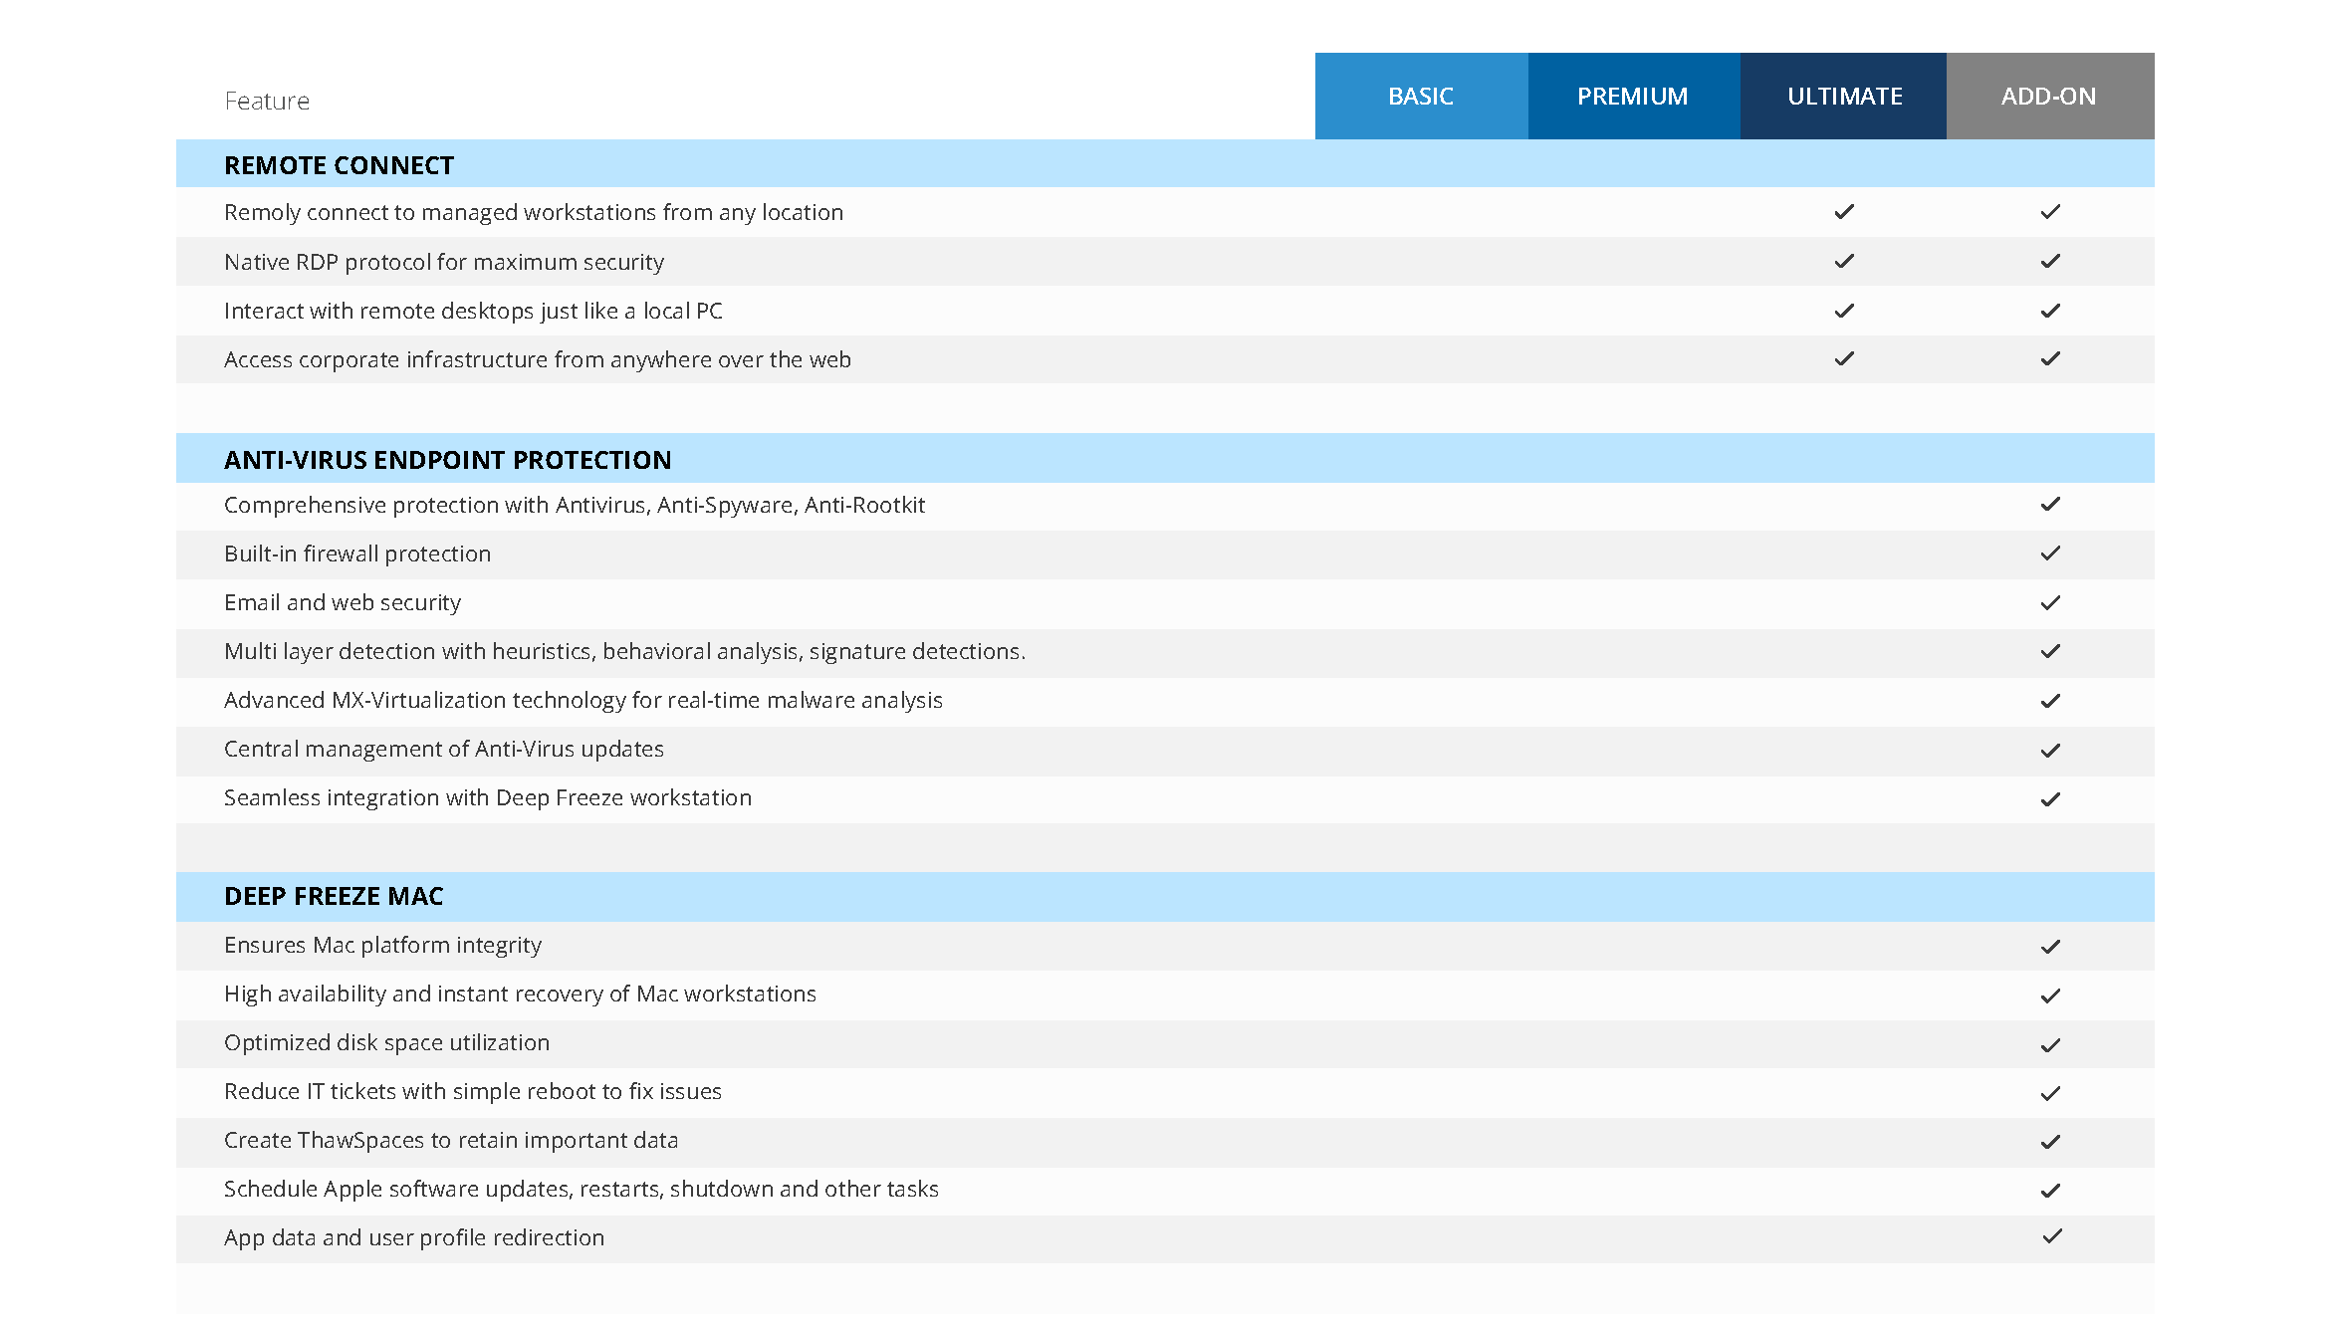Click Add-on checkmark for Remotely connect row
The height and width of the screenshot is (1327, 2329).
(x=2049, y=212)
